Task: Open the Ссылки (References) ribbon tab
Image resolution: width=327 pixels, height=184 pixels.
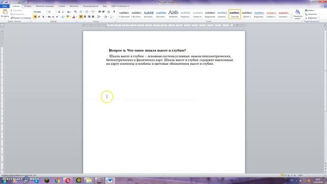Action: tap(61, 6)
